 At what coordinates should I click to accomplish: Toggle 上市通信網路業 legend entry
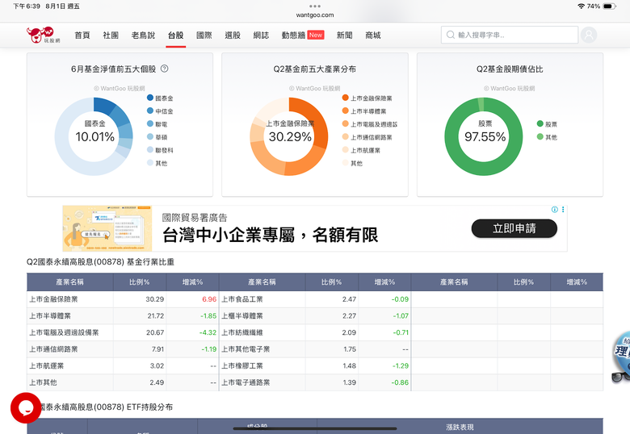click(367, 137)
